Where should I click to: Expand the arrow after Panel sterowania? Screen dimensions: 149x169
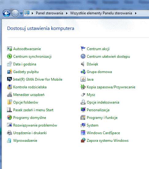67,13
